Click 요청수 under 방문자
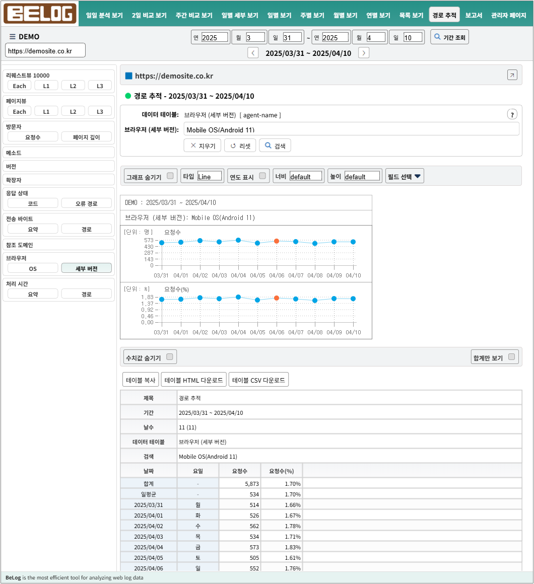Viewport: 534px width, 584px height. (x=33, y=137)
